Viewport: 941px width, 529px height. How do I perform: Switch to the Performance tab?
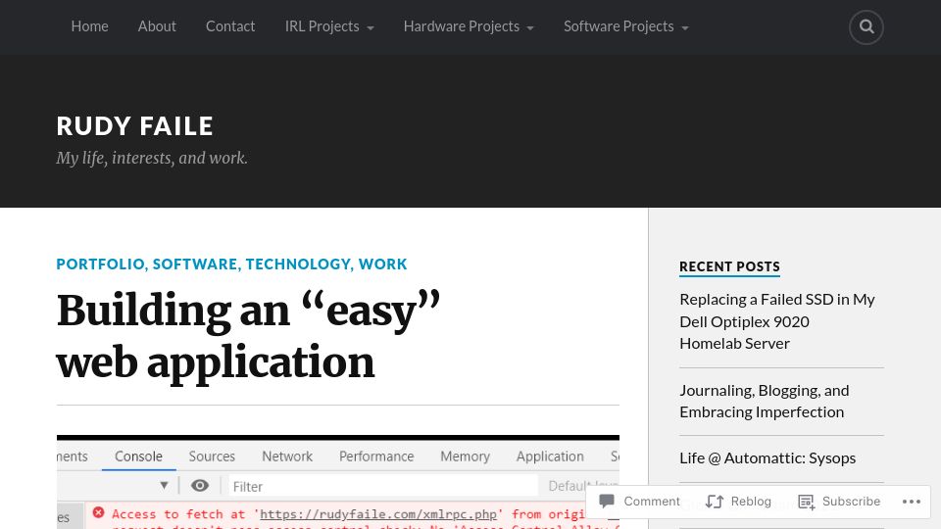376,457
